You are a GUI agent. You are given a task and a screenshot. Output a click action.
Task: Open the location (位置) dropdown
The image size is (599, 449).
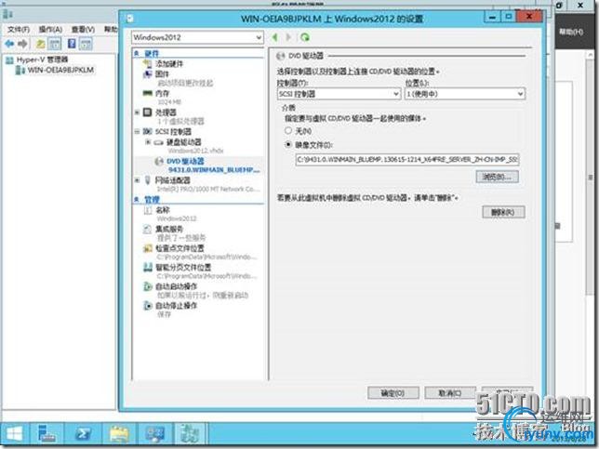coord(464,94)
